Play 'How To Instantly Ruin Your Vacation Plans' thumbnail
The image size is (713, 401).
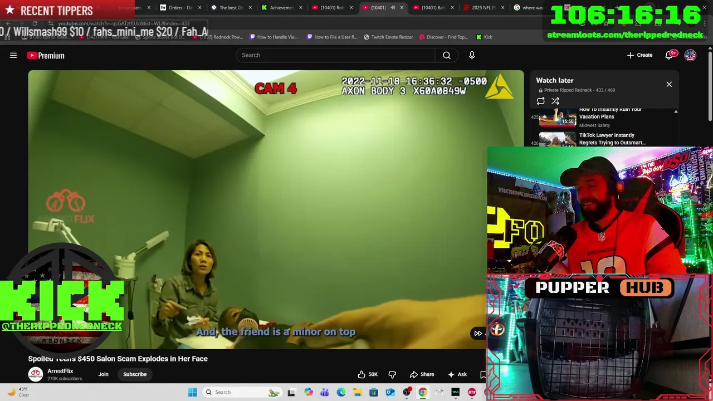click(558, 118)
